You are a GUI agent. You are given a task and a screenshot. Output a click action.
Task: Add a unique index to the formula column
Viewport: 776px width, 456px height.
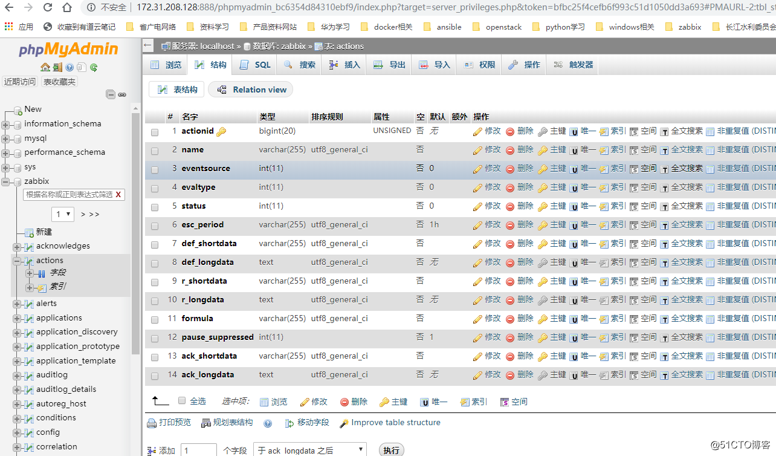[587, 318]
